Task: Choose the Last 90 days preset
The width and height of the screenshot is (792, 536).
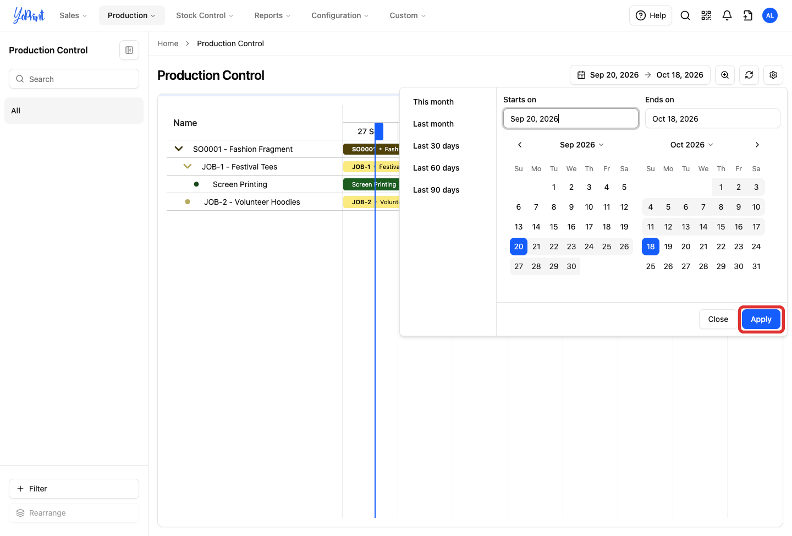Action: click(436, 190)
